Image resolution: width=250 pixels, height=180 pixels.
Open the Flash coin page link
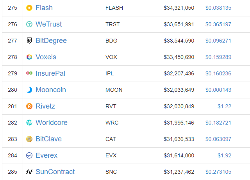44,8
